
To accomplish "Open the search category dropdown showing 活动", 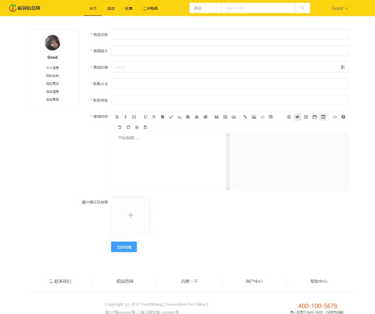I will click(x=205, y=8).
